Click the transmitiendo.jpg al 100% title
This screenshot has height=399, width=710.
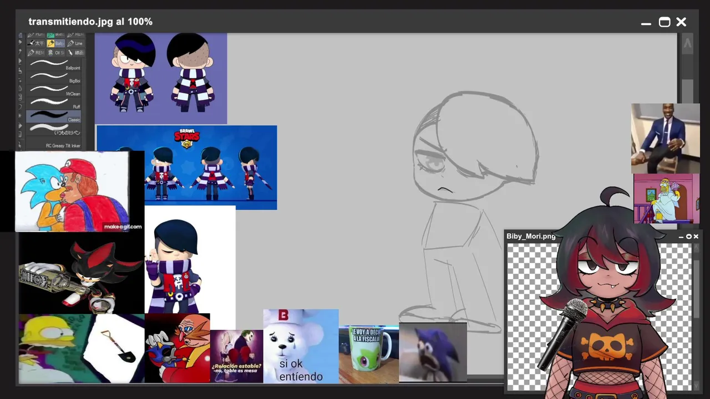[x=90, y=22]
